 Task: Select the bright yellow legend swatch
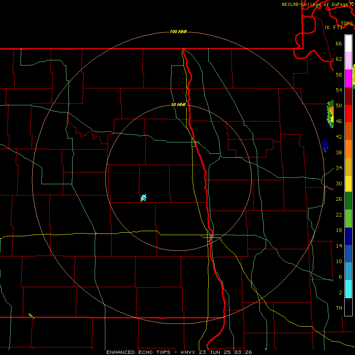click(x=348, y=184)
